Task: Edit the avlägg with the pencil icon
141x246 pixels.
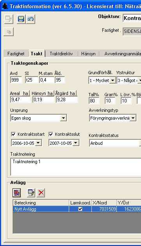Action: tap(31, 193)
